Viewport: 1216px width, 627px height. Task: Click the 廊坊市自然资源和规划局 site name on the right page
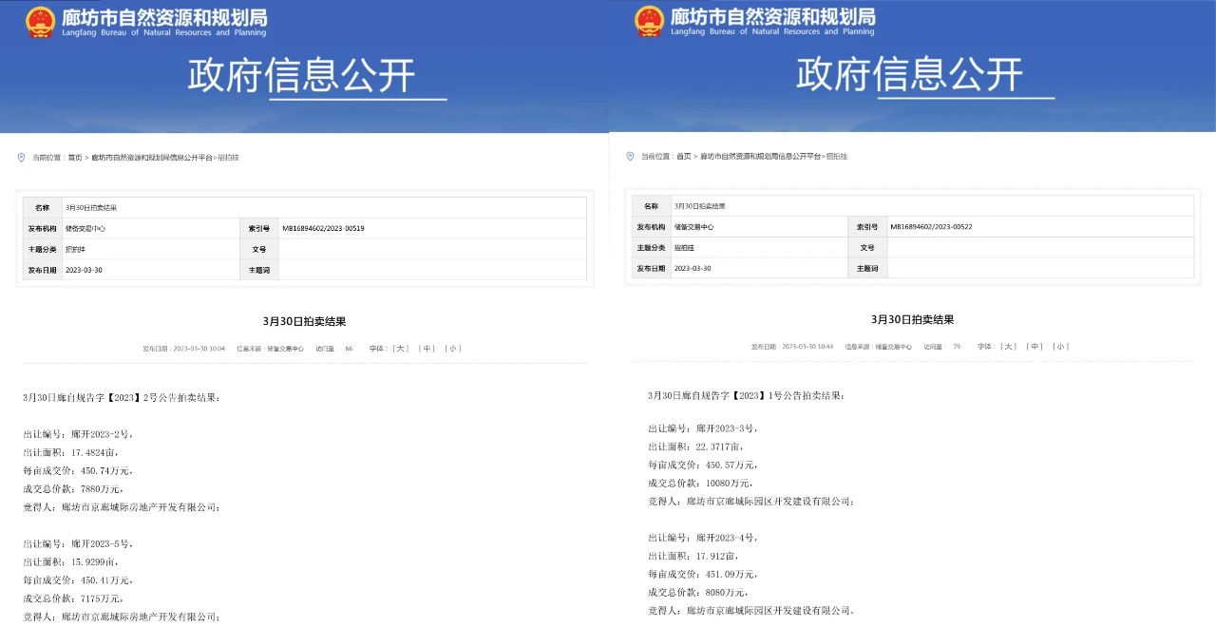point(772,17)
